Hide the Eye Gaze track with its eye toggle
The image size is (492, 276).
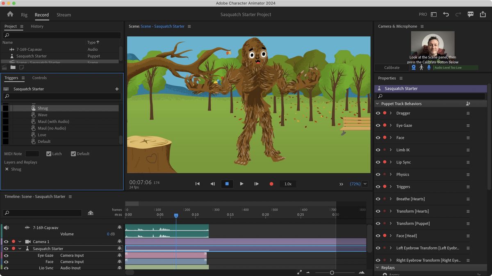point(6,255)
